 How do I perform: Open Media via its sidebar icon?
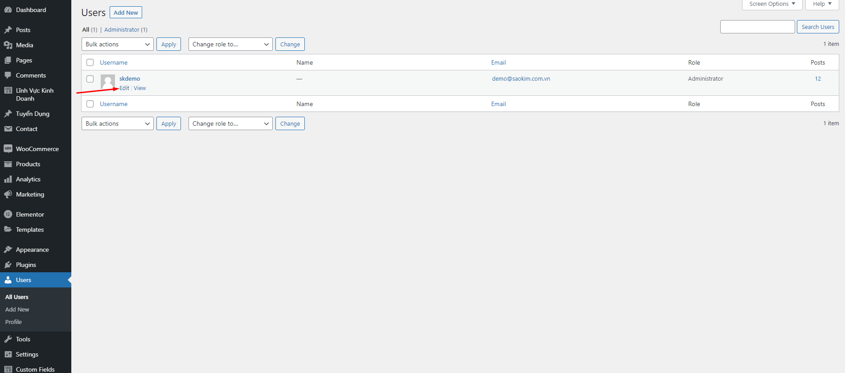[8, 45]
